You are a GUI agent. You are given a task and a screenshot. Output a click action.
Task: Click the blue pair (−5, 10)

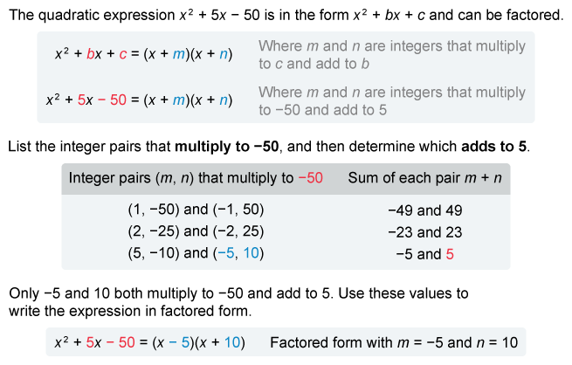[236, 253]
